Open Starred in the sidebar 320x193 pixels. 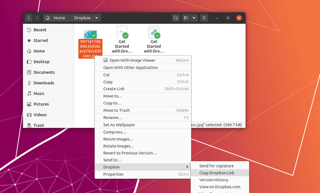click(48, 41)
